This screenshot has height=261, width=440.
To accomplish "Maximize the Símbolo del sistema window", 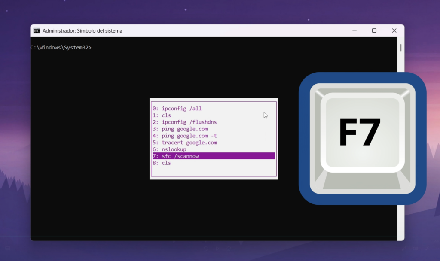I will 374,31.
